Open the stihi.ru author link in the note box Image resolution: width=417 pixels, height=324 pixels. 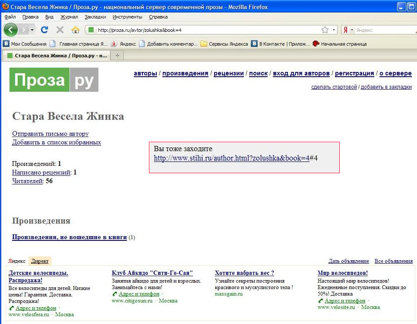coord(232,158)
